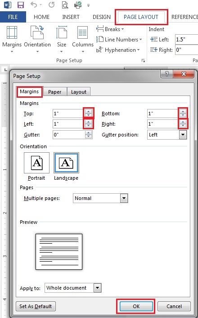Screen dimensions: 198x318
Task: Click the Save icon in quick access toolbar
Action: click(x=21, y=5)
